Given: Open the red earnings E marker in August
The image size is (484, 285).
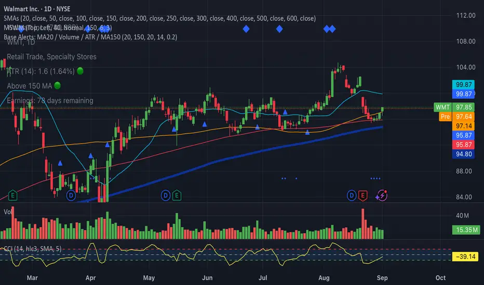Looking at the screenshot, I should point(362,195).
